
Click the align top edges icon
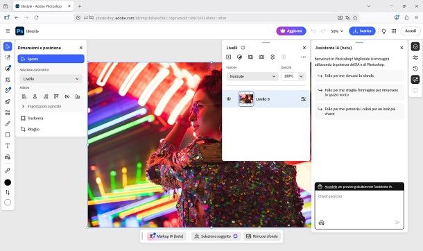click(56, 96)
